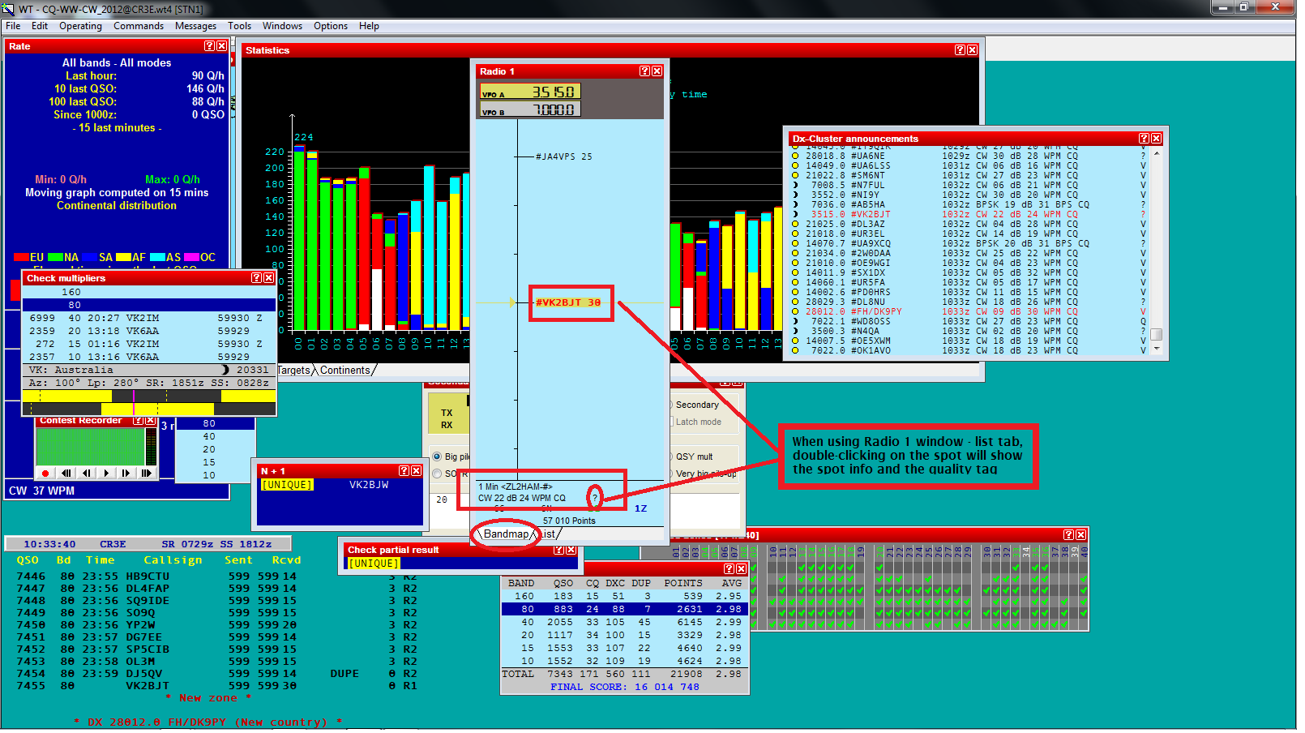The height and width of the screenshot is (733, 1305).
Task: Open the Commands menu
Action: point(139,26)
